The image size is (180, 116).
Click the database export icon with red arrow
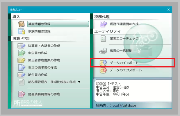click(x=103, y=70)
